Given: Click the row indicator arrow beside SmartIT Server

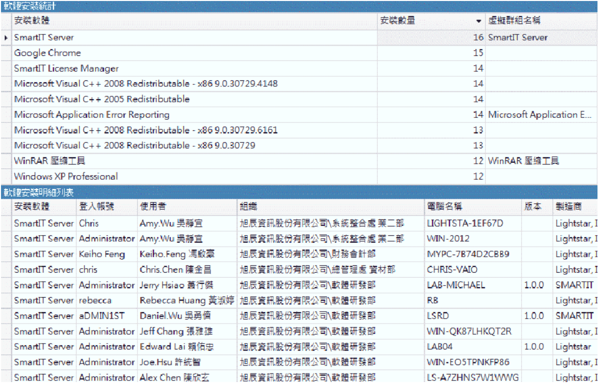Looking at the screenshot, I should pos(6,37).
